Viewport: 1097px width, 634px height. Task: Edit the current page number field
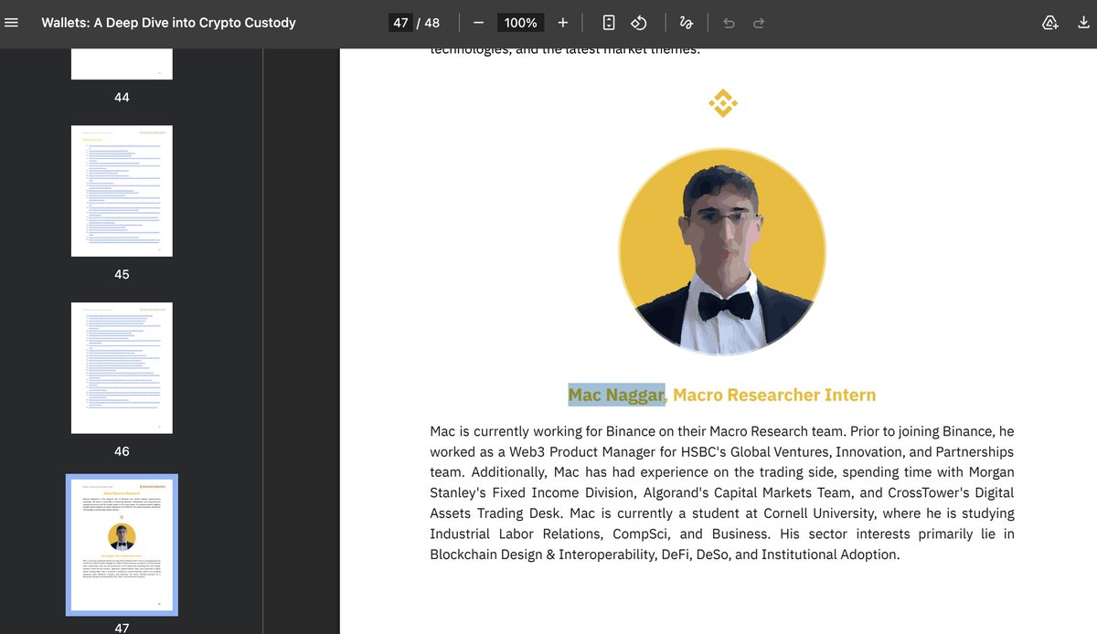(x=400, y=22)
